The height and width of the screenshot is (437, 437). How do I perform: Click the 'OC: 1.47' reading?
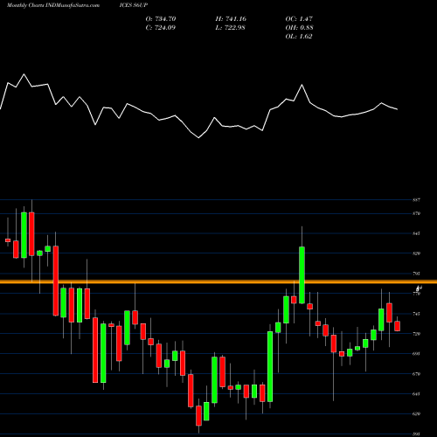coord(299,19)
